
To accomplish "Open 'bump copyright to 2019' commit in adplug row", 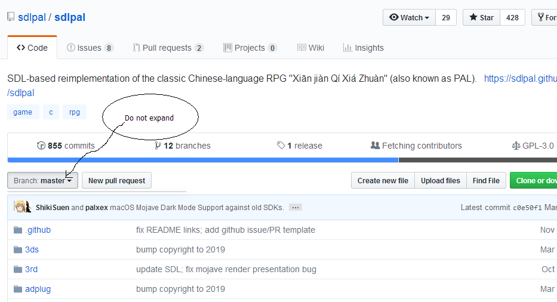I will click(x=180, y=289).
